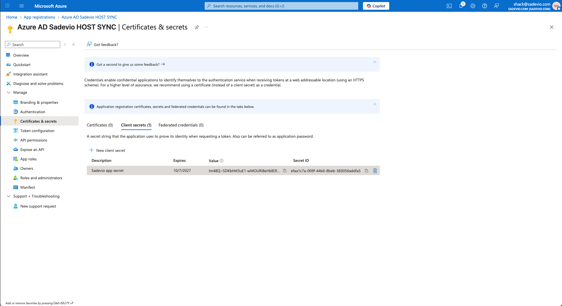Screen dimensions: 562x306
Task: Click the resource search box
Action: [281, 6]
